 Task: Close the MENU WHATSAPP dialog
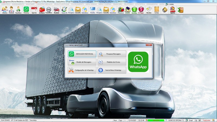click(x=149, y=45)
